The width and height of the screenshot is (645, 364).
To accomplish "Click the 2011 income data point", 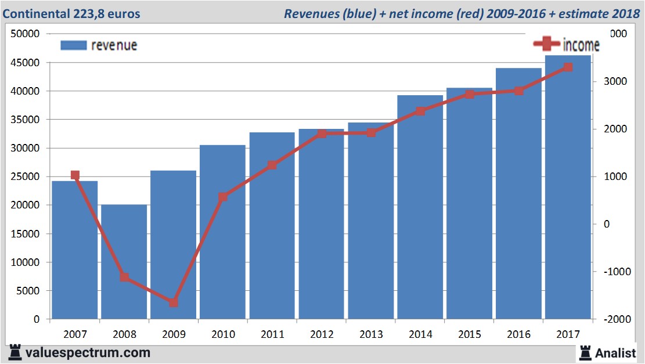I will coord(272,165).
